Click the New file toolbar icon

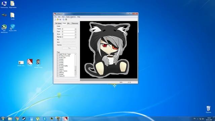pos(55,19)
